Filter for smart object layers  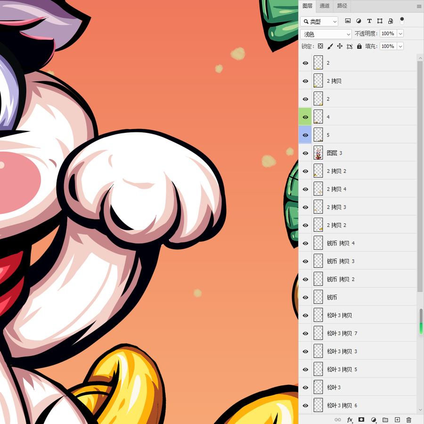391,21
